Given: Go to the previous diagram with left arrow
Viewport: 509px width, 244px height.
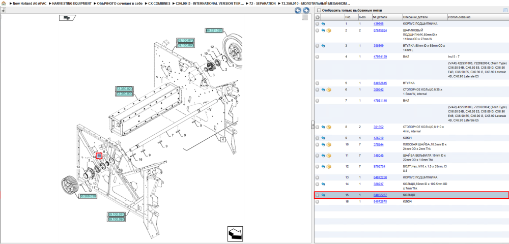Looking at the screenshot, I should tap(298, 10).
